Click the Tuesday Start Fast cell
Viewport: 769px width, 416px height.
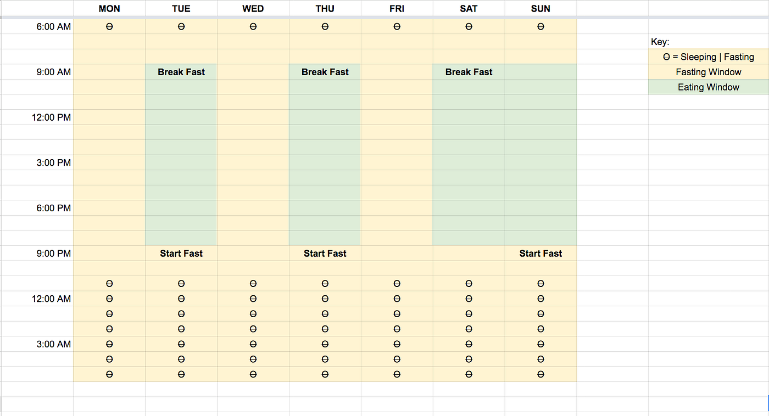[x=181, y=254]
